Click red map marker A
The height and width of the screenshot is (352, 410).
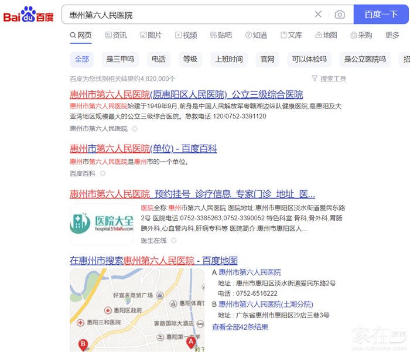coord(191,343)
